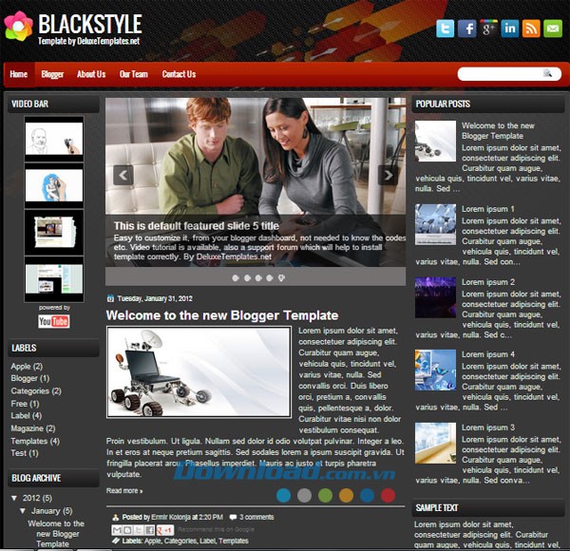570x551 pixels.
Task: Play the first video bar thumbnail
Action: pos(54,139)
